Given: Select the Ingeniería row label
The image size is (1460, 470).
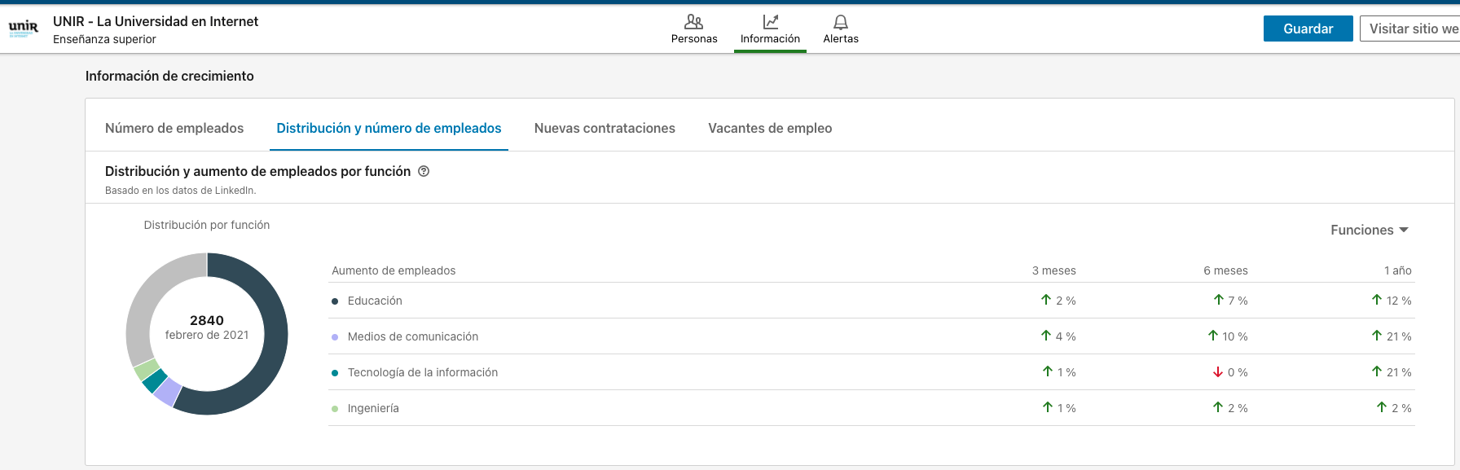Looking at the screenshot, I should click(x=373, y=408).
